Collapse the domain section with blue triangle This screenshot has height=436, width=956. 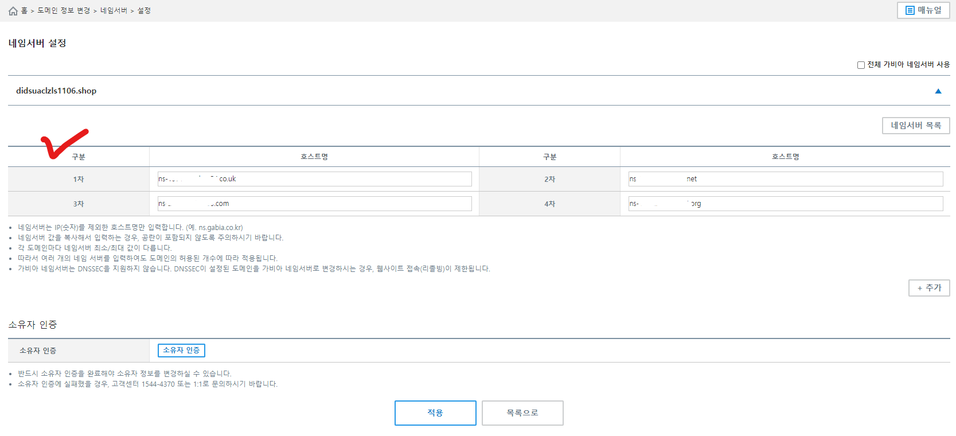pyautogui.click(x=938, y=91)
